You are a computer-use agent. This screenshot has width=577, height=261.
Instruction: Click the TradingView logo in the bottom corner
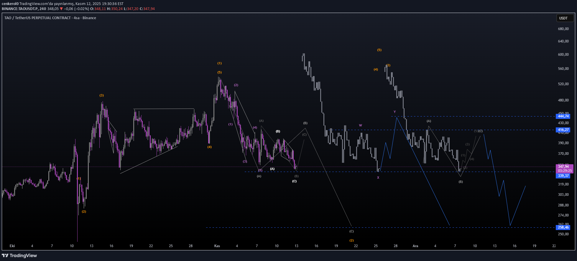(19, 255)
